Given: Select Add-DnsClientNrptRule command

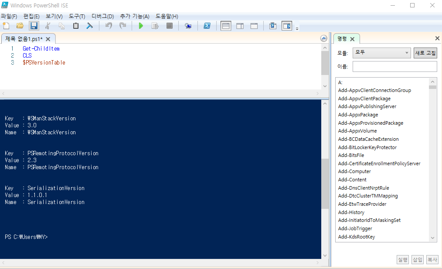Looking at the screenshot, I should tap(364, 188).
